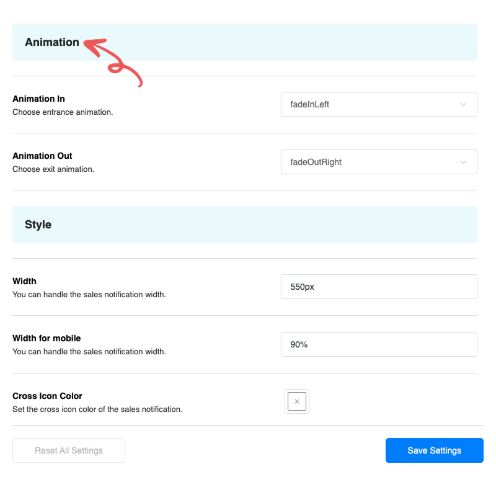
Task: Click the mobile width field showing 90%
Action: (x=379, y=344)
